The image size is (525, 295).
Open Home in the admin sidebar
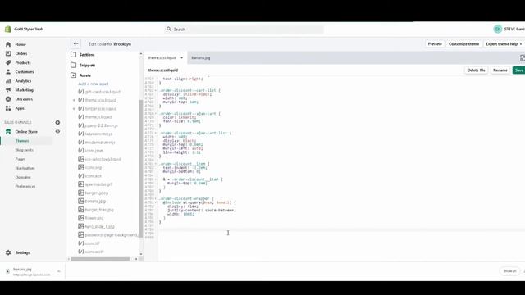click(21, 44)
